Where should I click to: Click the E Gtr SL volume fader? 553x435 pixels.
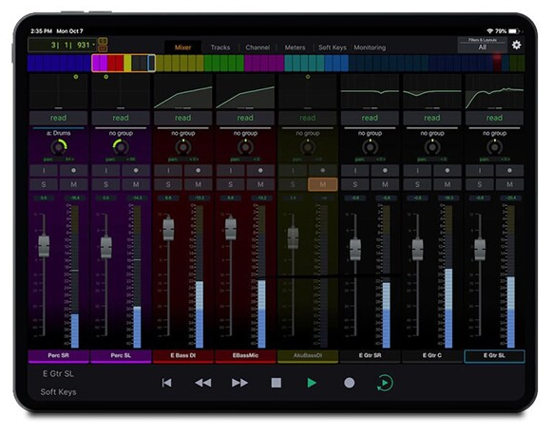[x=480, y=249]
